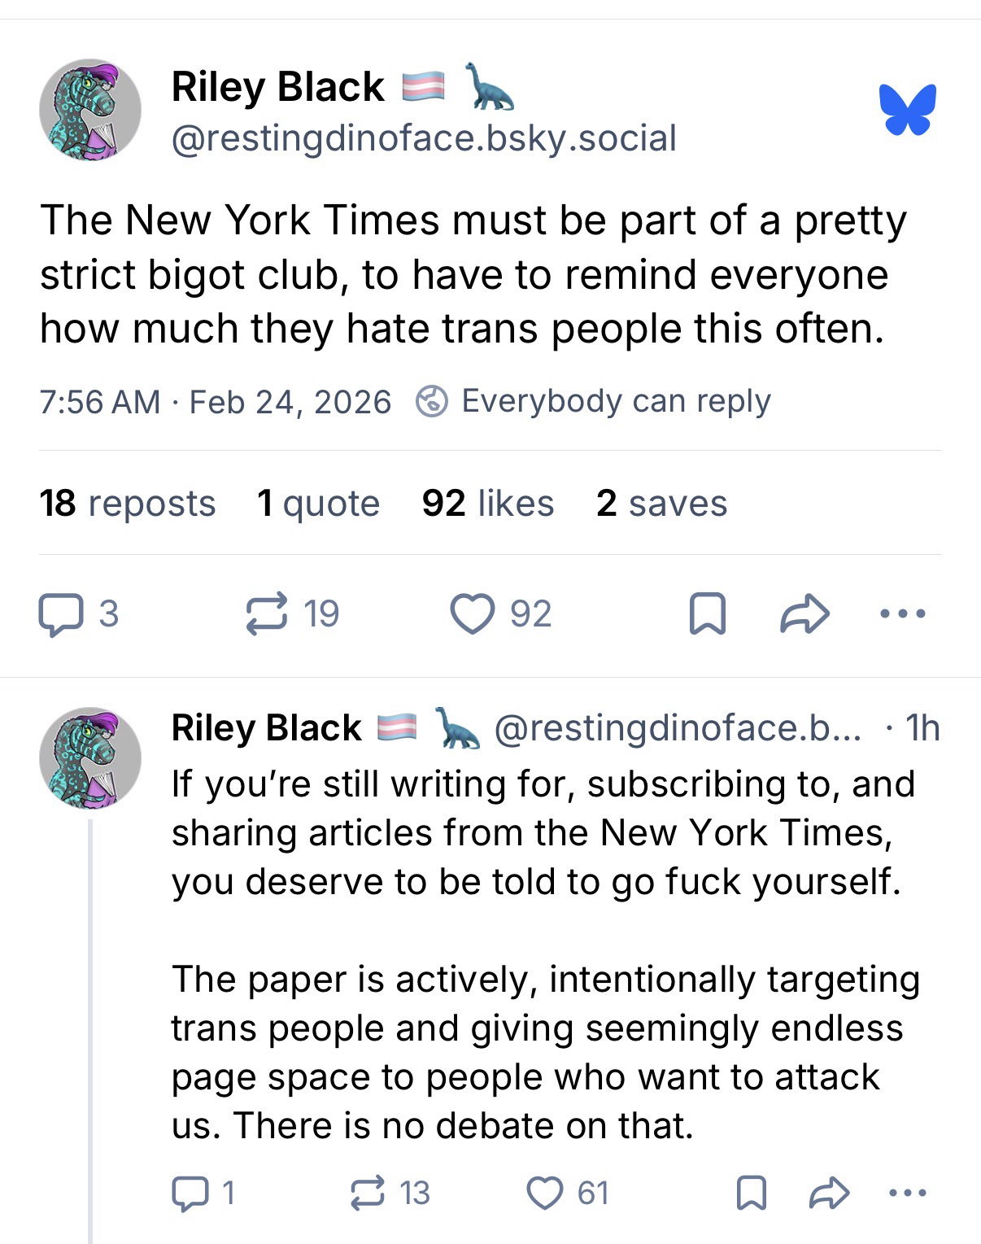981x1244 pixels.
Task: Like the main post with 92 likes
Action: pos(473,614)
